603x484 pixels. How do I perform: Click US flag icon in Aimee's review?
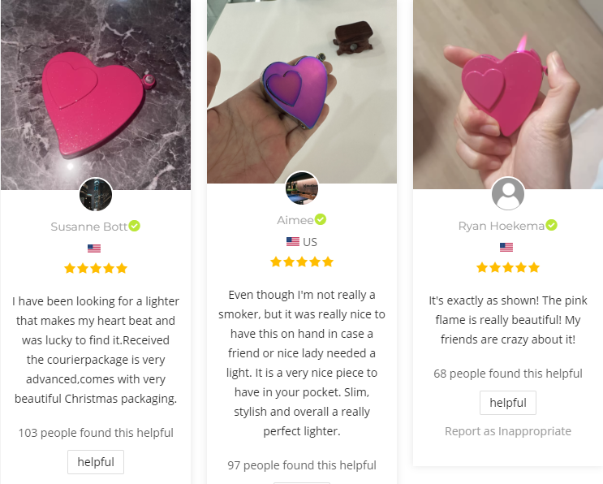[293, 242]
